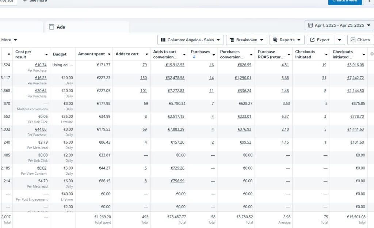Click the 16 purchases link

211,65
